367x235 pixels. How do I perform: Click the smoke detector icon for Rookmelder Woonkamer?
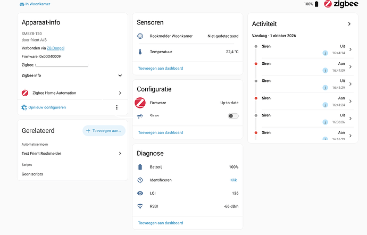[x=140, y=36]
